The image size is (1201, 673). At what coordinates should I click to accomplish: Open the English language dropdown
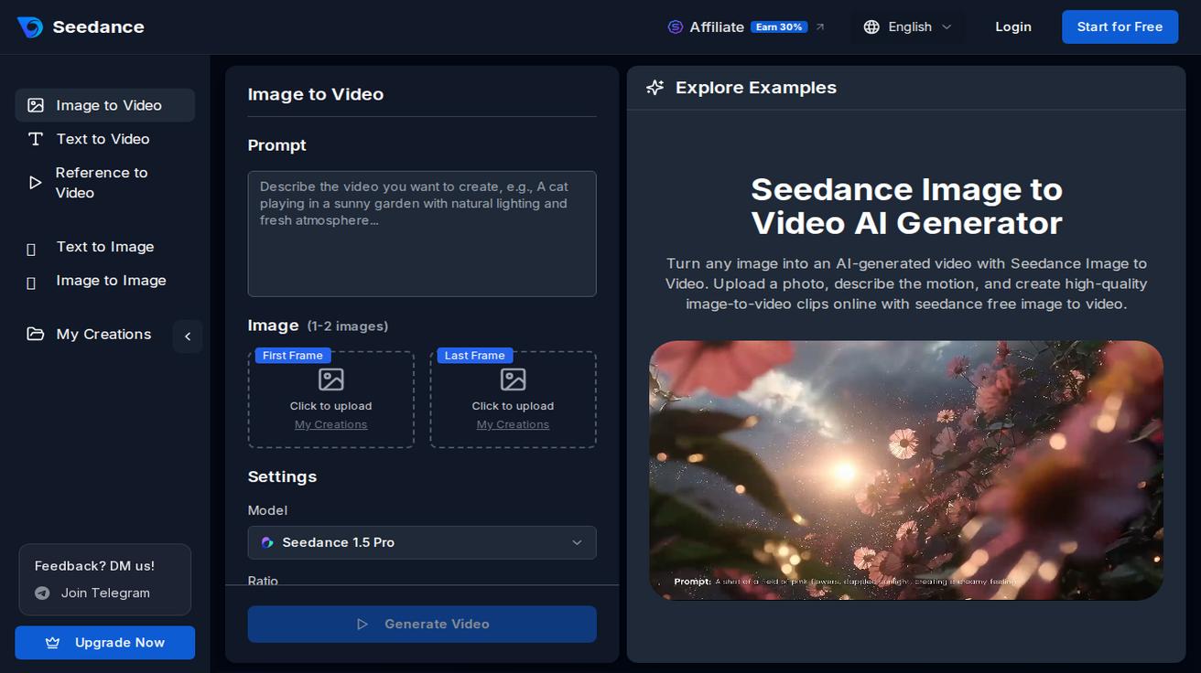[x=909, y=27]
